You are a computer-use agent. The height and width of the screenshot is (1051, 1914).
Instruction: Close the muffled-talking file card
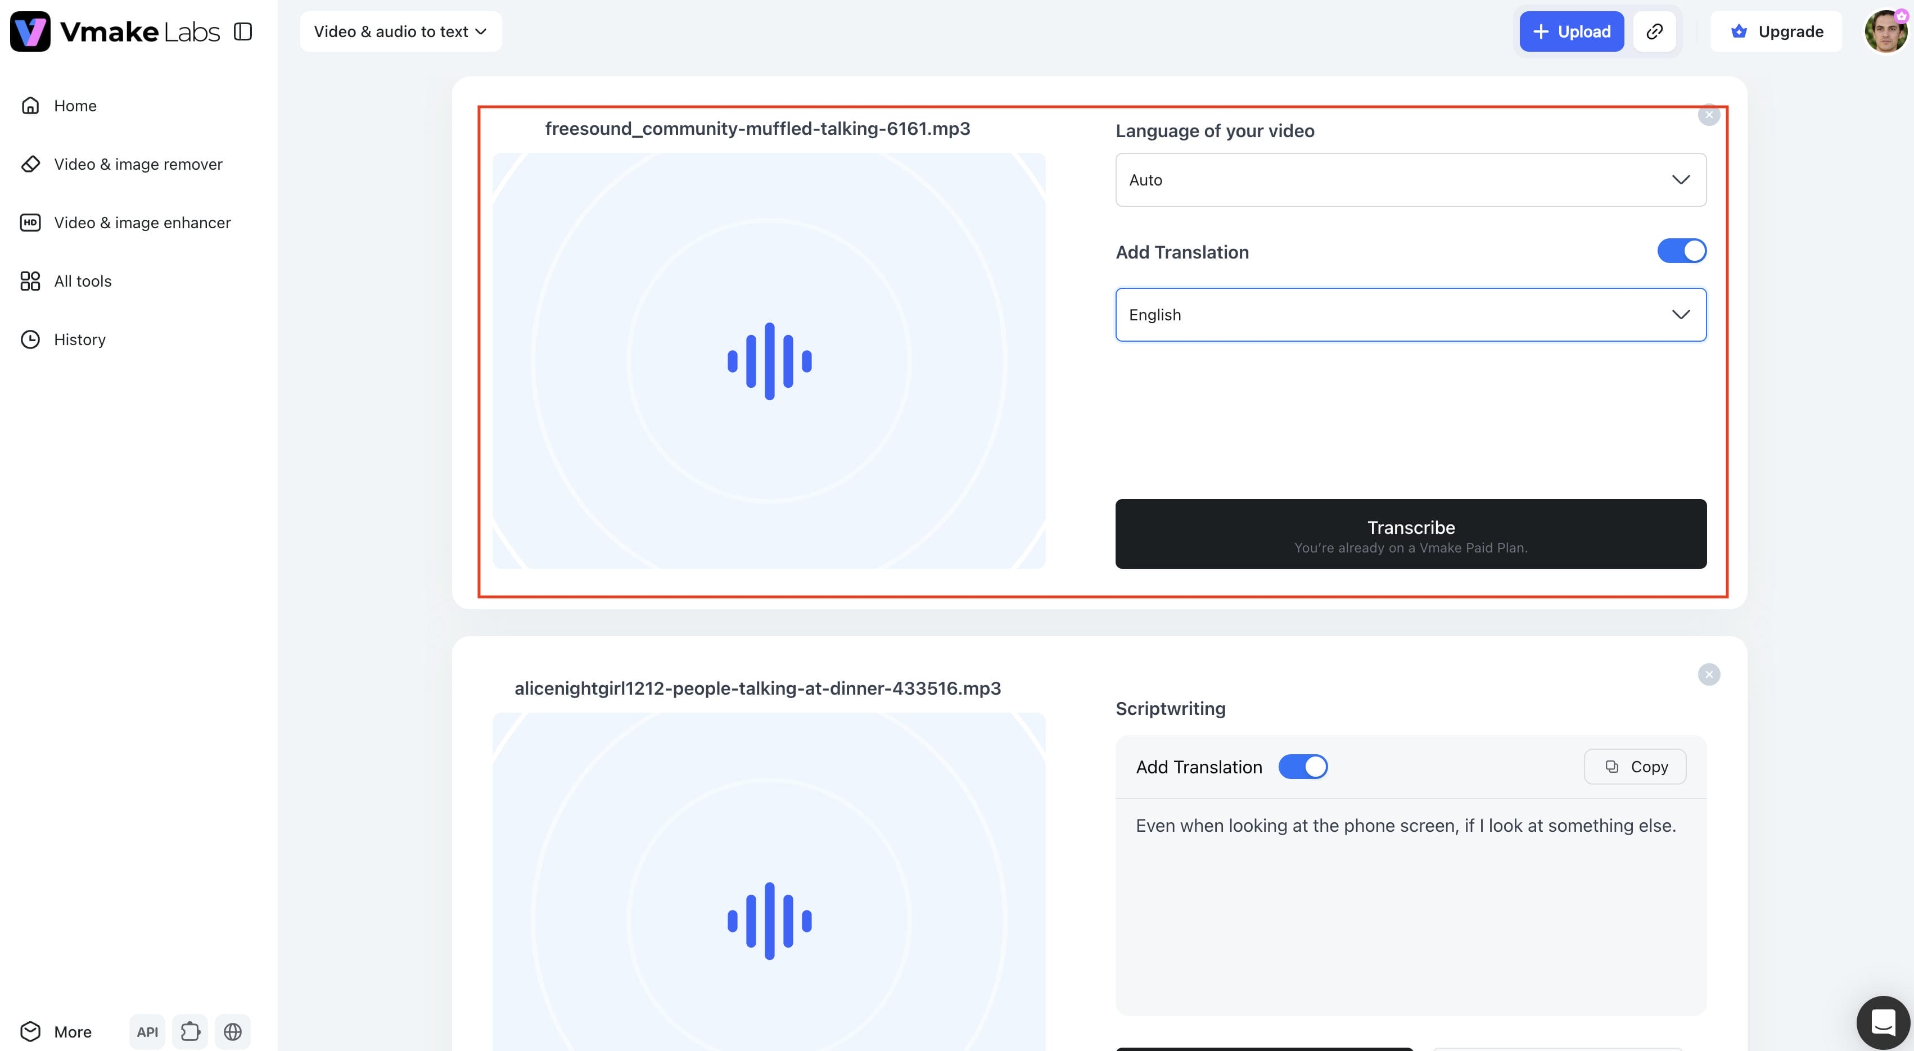(1709, 115)
